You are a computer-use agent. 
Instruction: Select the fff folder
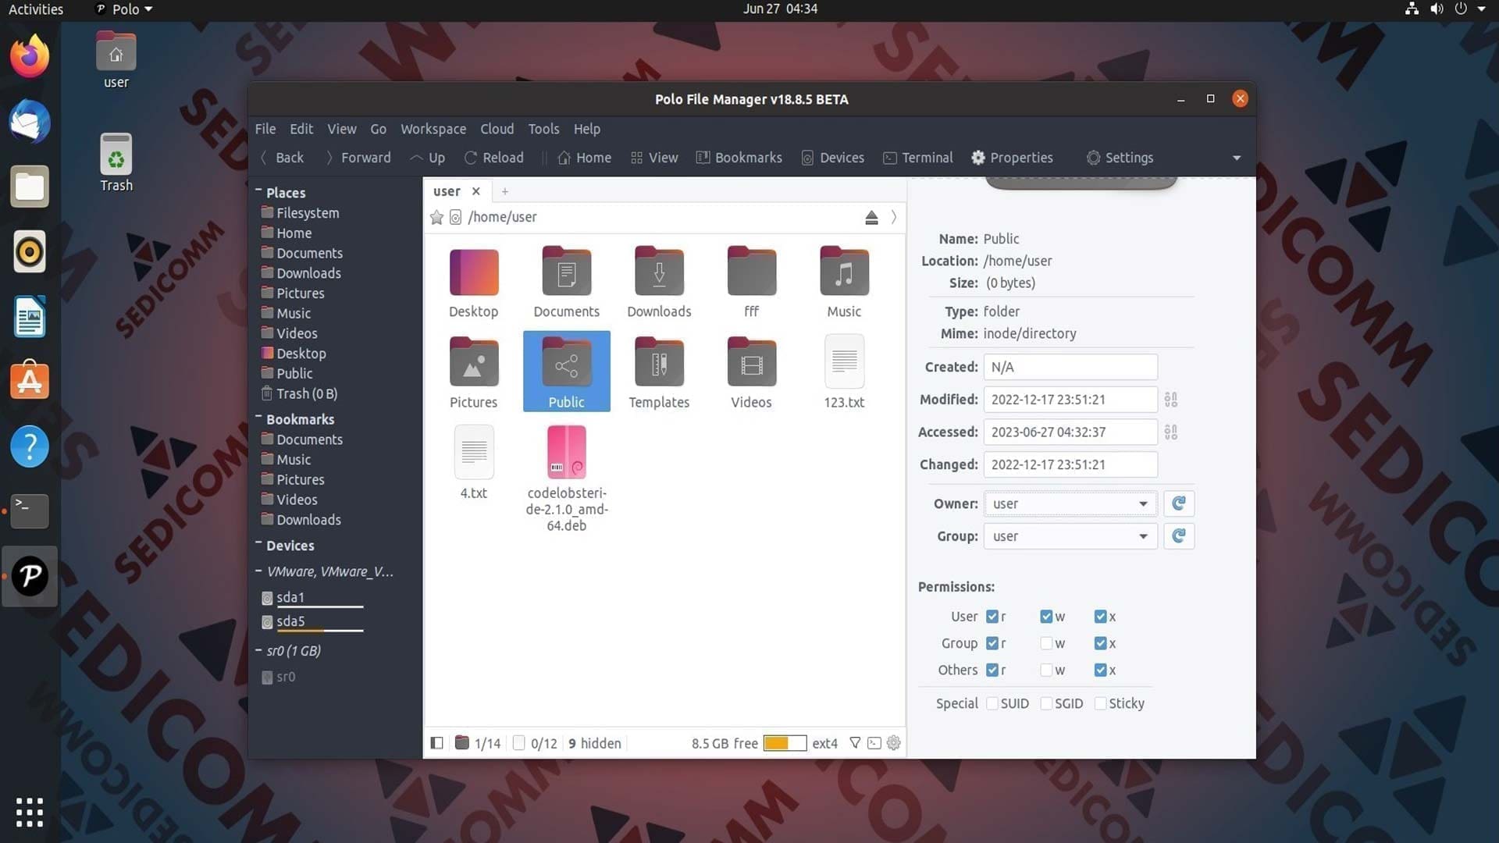751,272
